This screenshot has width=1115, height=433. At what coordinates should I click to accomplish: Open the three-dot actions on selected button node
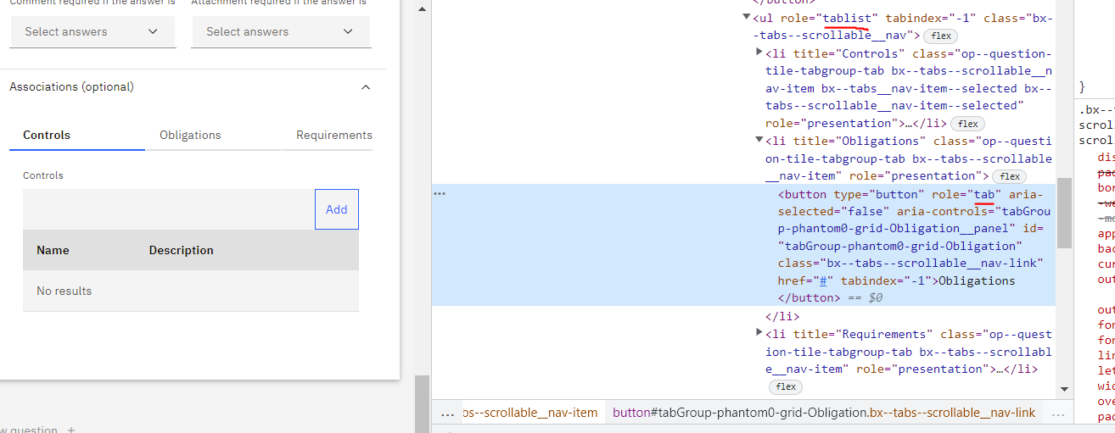point(440,194)
